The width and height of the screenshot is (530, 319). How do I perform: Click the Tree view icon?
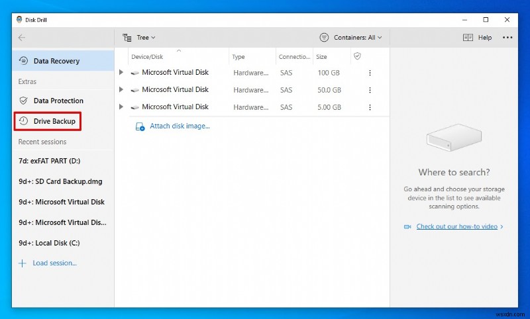pyautogui.click(x=127, y=38)
